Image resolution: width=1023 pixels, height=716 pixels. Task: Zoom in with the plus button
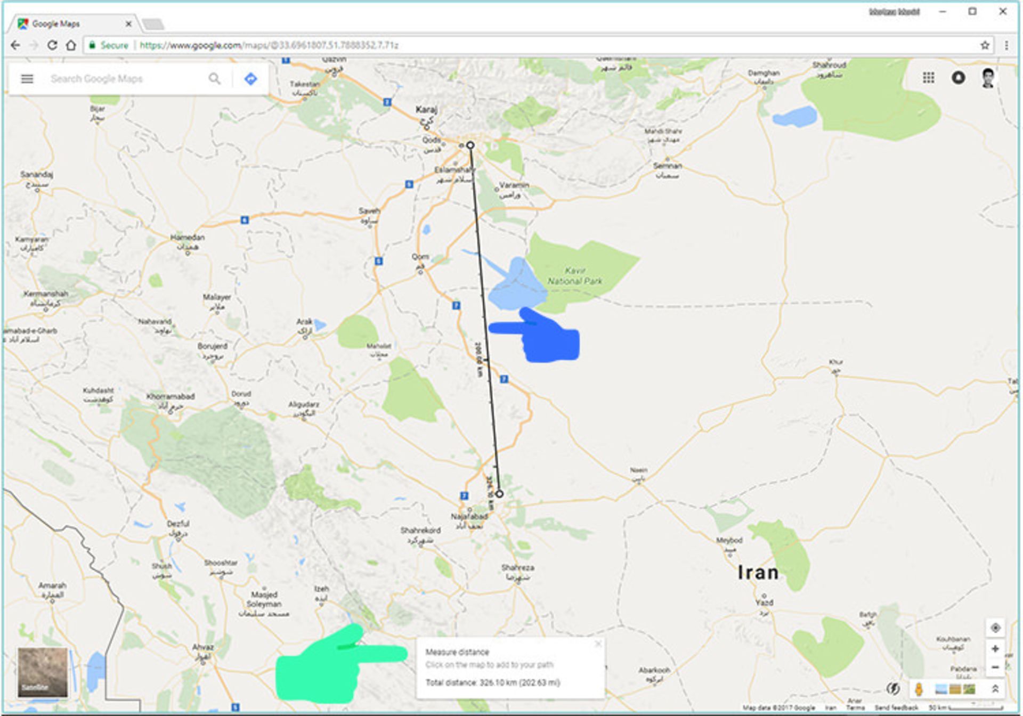coord(995,649)
